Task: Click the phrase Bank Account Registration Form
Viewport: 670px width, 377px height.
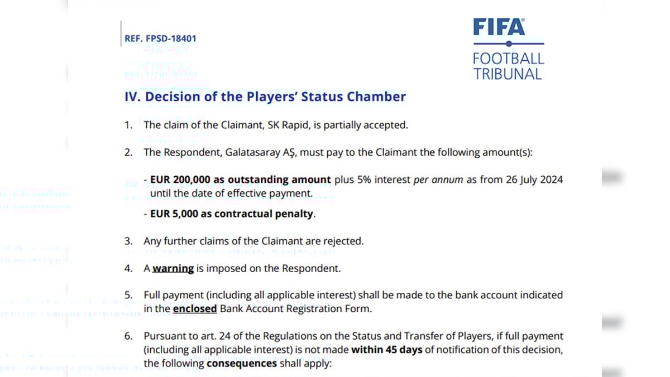Action: click(x=295, y=308)
